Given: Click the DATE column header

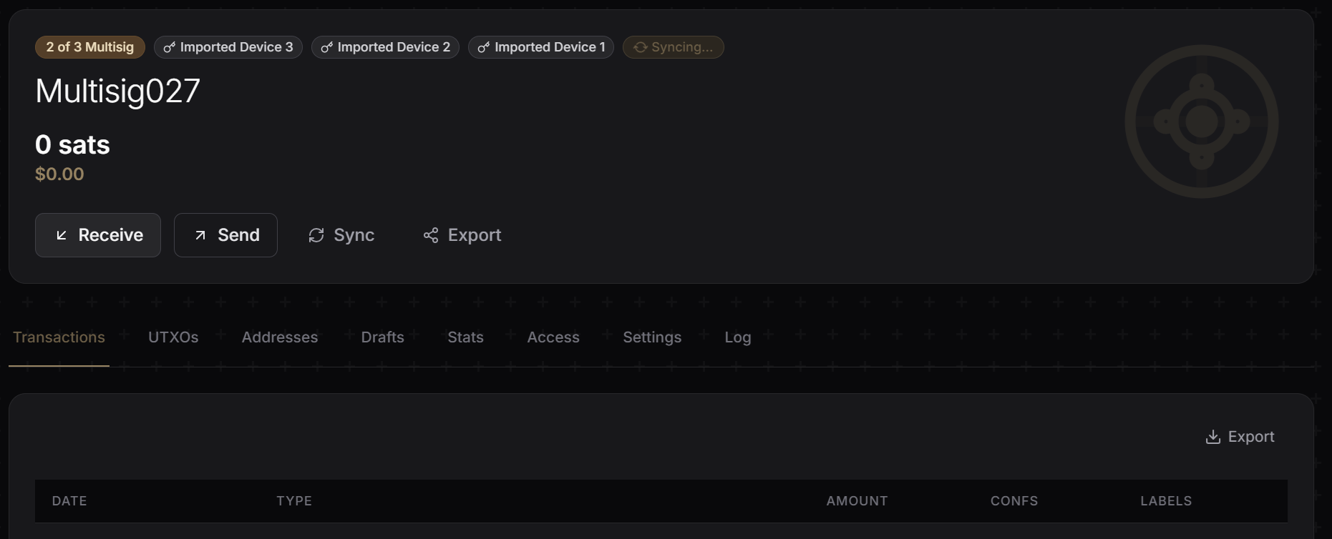Looking at the screenshot, I should [x=69, y=501].
